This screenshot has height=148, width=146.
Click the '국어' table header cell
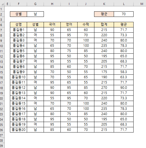click(x=52, y=25)
